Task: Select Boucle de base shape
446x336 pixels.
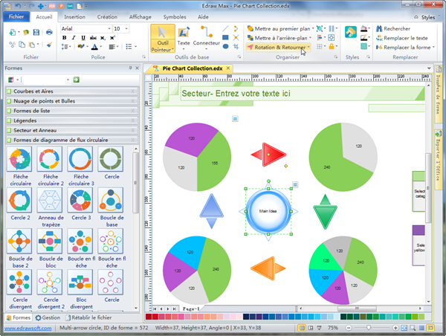Action: tap(111, 200)
